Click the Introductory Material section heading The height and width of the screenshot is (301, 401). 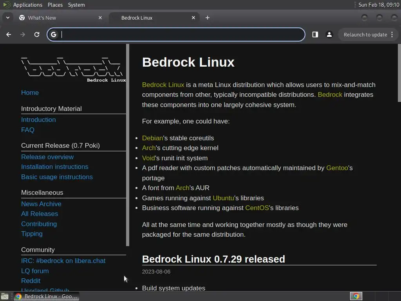click(51, 109)
